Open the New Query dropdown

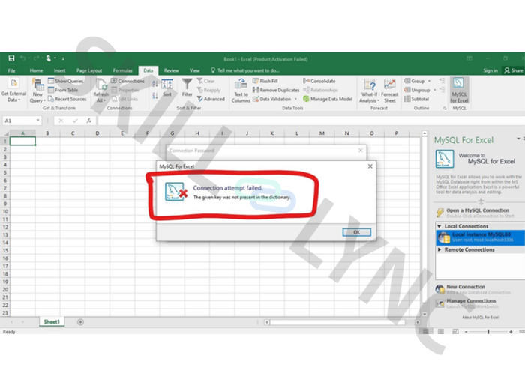tap(37, 91)
